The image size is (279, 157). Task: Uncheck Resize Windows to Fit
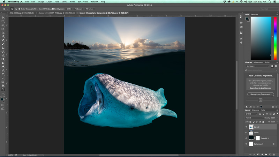[20, 9]
